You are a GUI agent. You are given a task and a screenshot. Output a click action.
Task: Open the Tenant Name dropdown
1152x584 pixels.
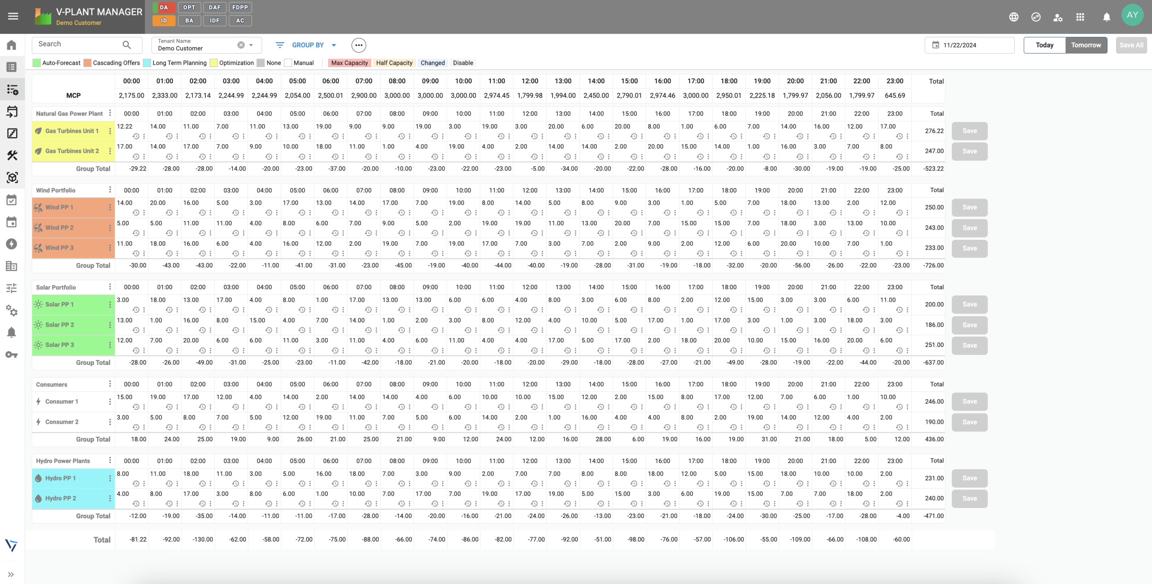tap(251, 45)
